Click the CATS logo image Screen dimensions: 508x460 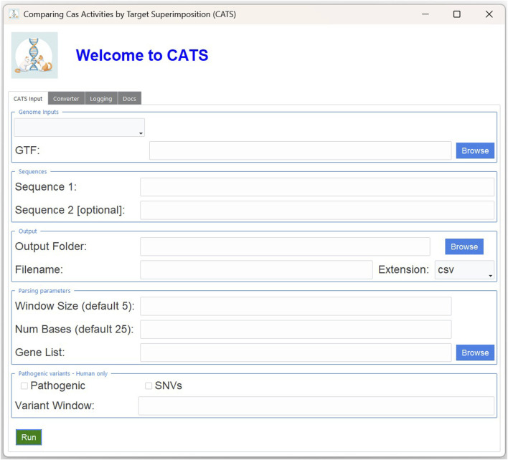(34, 55)
